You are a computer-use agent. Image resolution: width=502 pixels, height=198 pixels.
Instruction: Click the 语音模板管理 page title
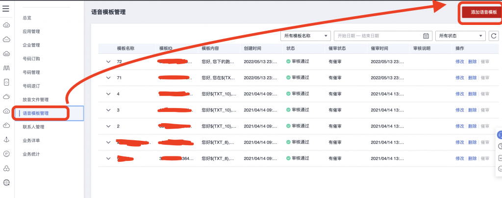tap(108, 12)
